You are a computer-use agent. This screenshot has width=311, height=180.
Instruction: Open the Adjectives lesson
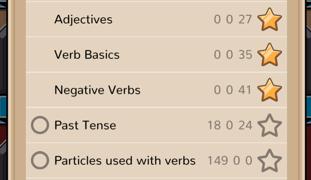point(83,20)
